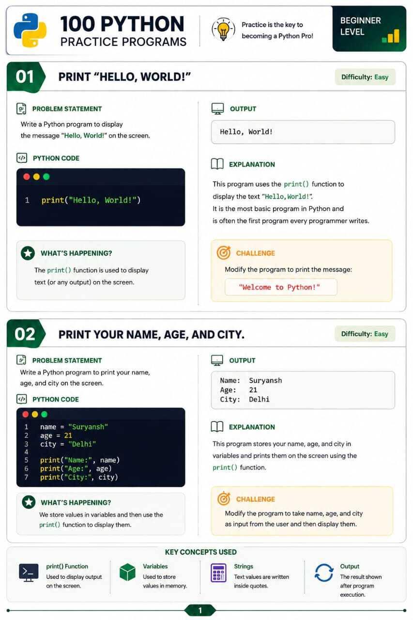Click the purple calculator Strings icon

(x=218, y=573)
